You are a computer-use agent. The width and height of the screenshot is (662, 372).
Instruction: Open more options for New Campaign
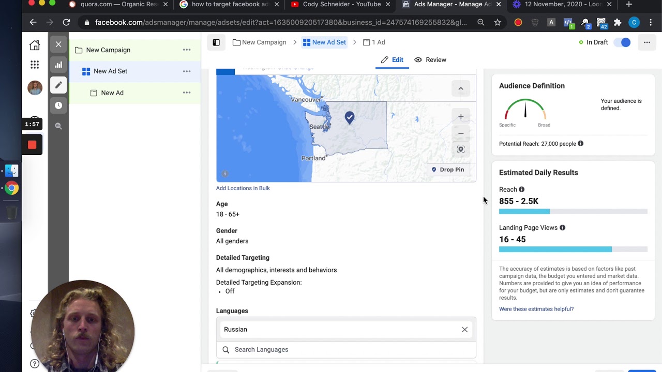(x=187, y=50)
